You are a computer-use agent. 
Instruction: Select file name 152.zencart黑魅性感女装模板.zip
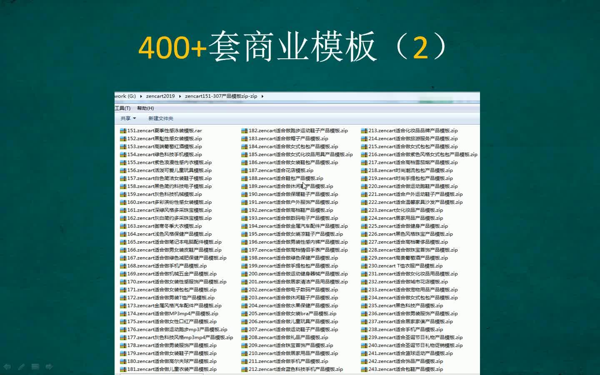165,139
